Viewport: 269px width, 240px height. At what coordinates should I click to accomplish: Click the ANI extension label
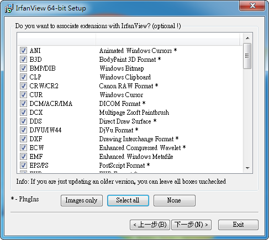tap(35, 51)
